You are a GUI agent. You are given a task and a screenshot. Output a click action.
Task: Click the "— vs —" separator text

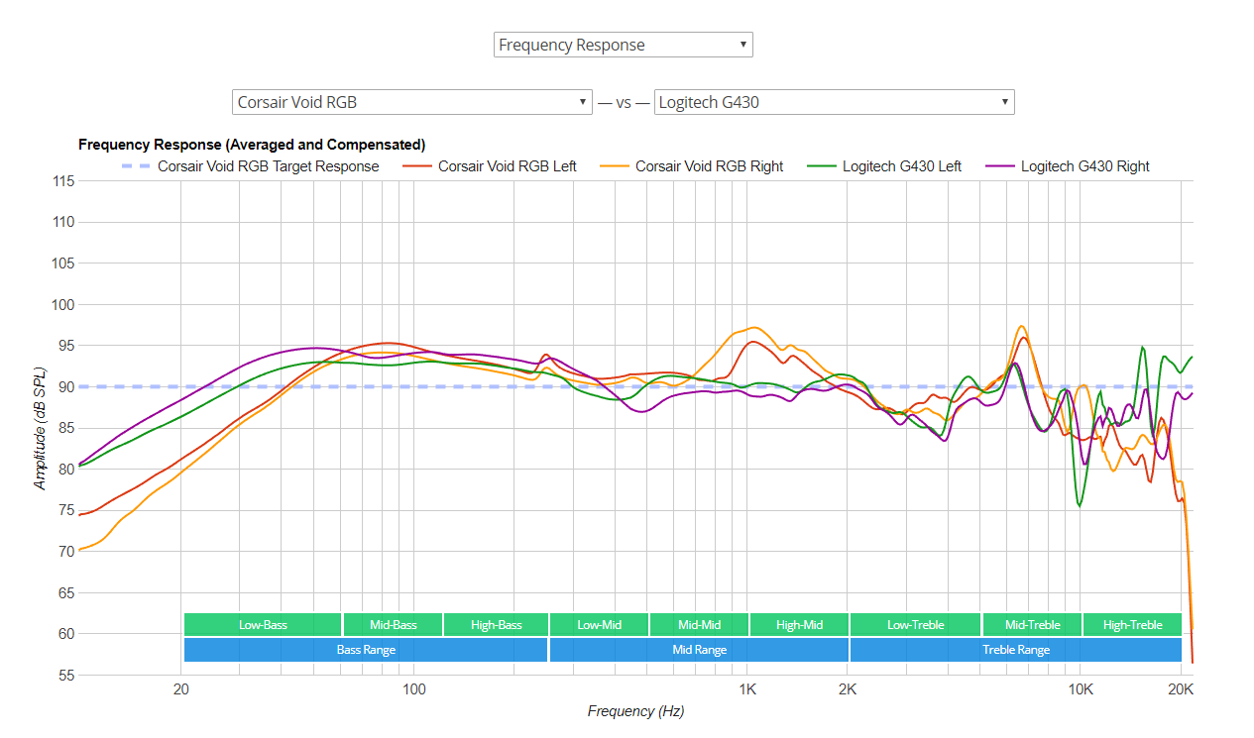tap(624, 102)
